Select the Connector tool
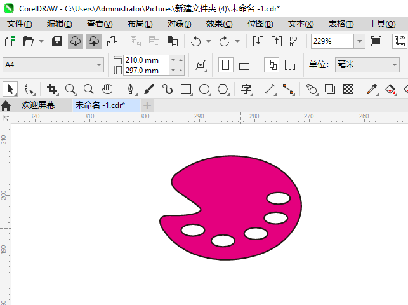Viewport: 408px width, 305px height. click(x=288, y=89)
